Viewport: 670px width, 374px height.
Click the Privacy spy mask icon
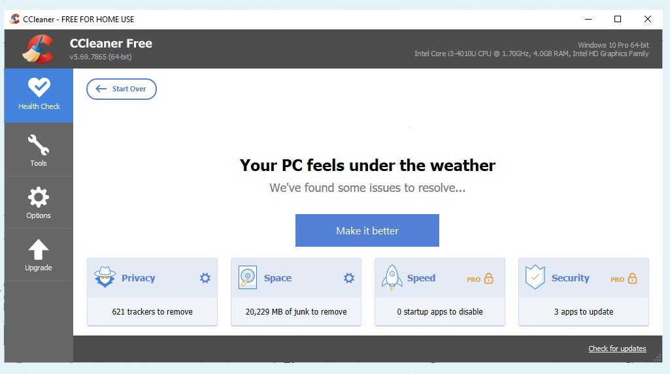(105, 277)
